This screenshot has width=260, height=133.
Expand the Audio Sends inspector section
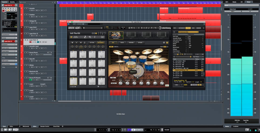pos(9,51)
